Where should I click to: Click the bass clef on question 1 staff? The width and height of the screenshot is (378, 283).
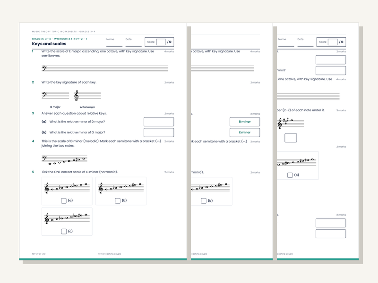[x=44, y=68]
